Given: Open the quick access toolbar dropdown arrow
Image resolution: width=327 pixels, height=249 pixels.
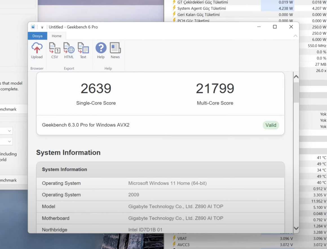Looking at the screenshot, I should (42, 27).
